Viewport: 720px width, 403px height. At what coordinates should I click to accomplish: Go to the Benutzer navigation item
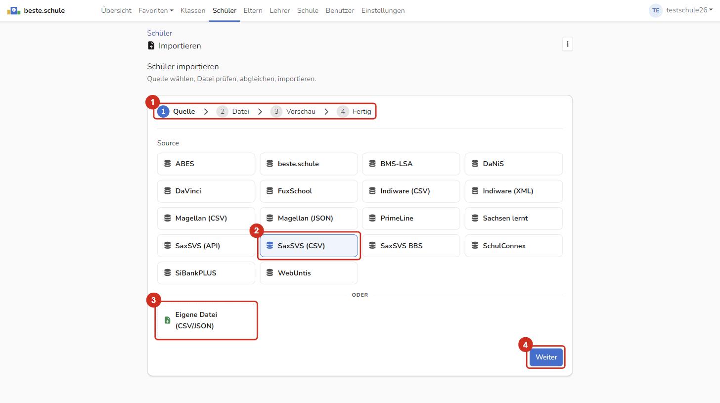point(340,10)
